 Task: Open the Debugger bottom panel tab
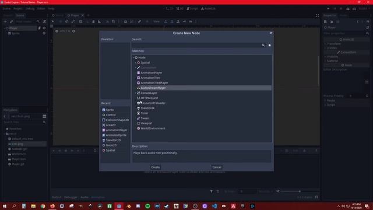[x=71, y=197]
